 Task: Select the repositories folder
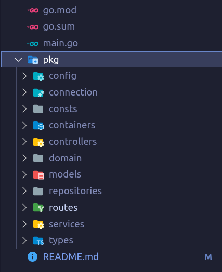pos(75,192)
